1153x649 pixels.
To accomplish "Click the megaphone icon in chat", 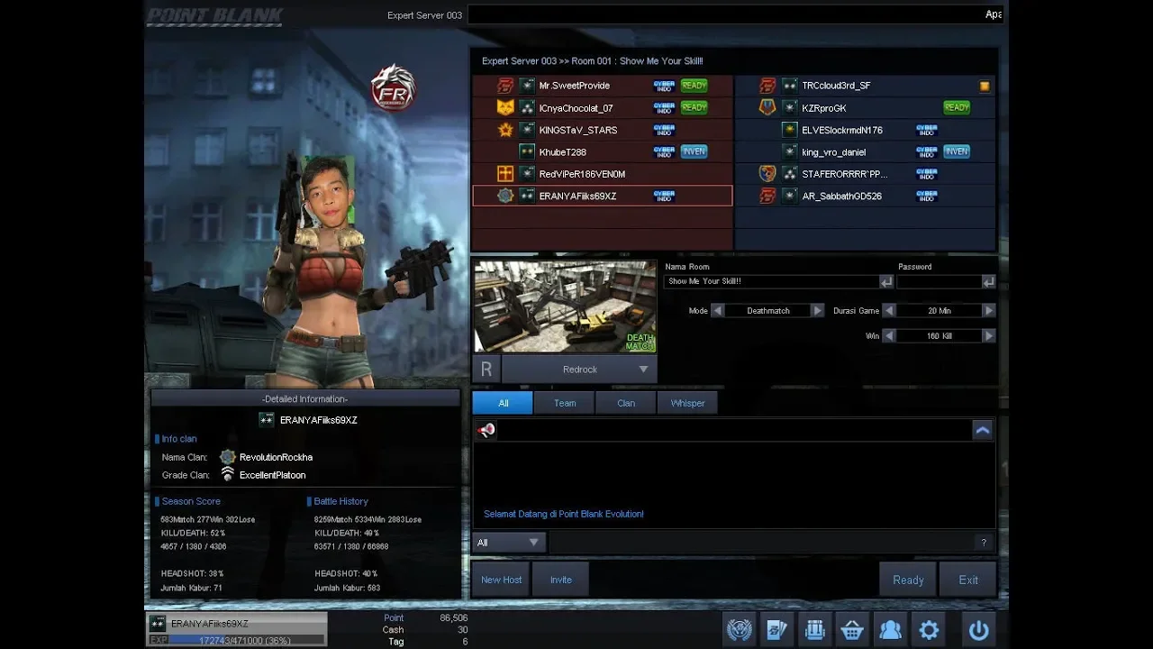I will 486,430.
